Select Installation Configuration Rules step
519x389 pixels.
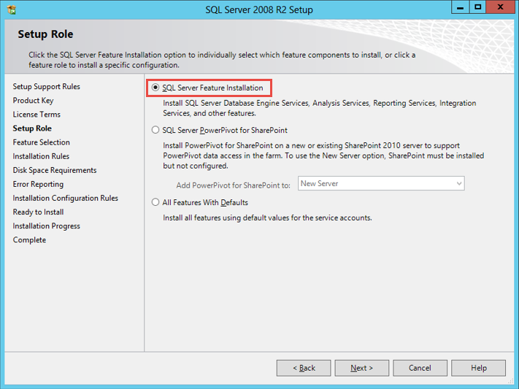[x=65, y=198]
